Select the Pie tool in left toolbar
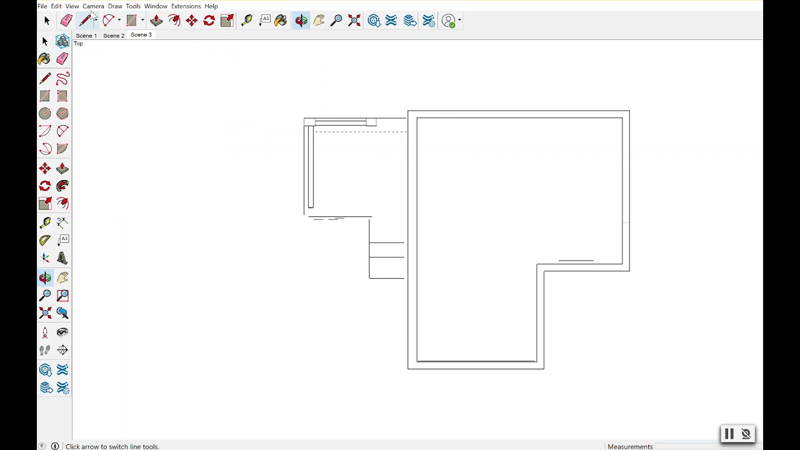Screen dimensions: 800x450 tap(62, 149)
